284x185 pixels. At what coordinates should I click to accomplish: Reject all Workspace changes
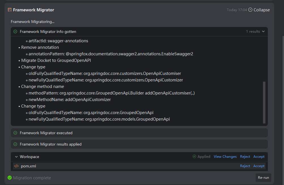[245, 157]
